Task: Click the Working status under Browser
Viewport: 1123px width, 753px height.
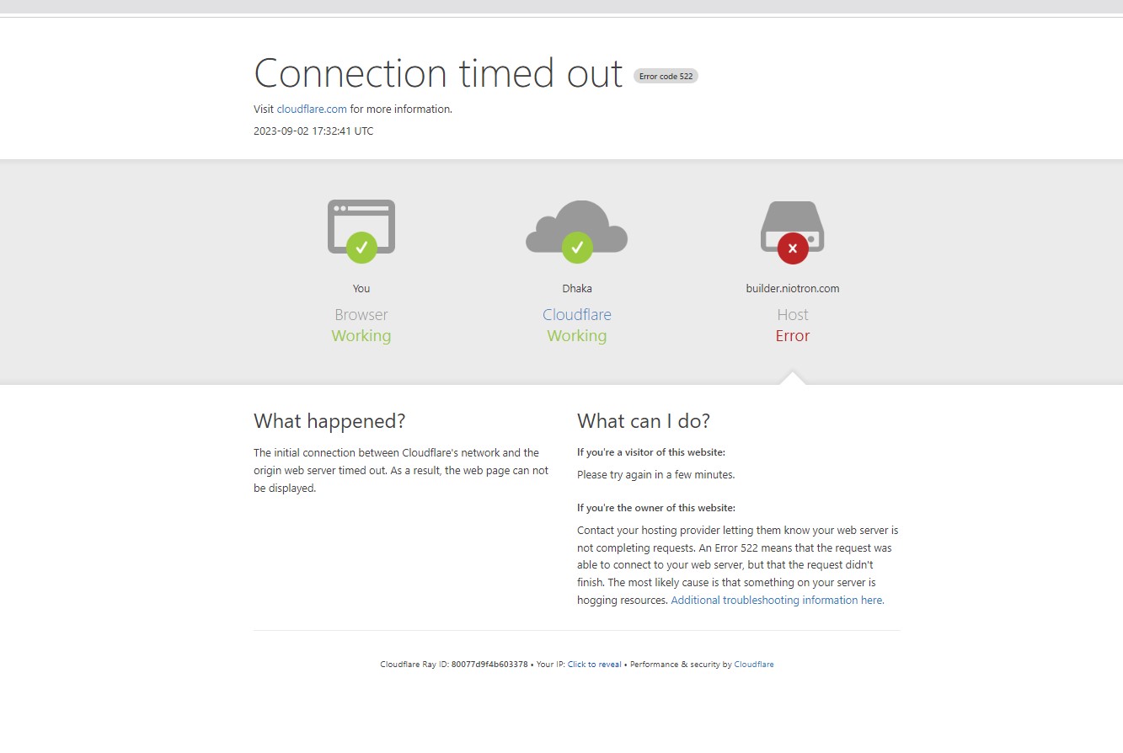Action: [361, 336]
